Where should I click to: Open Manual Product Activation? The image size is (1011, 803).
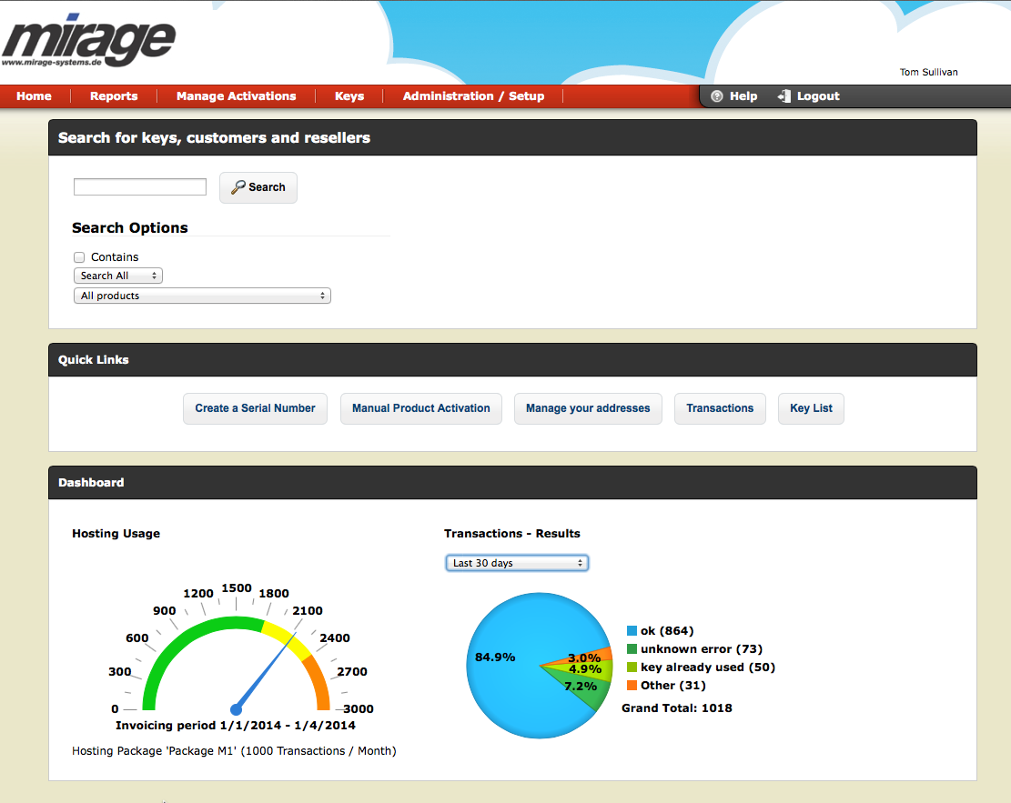[421, 408]
